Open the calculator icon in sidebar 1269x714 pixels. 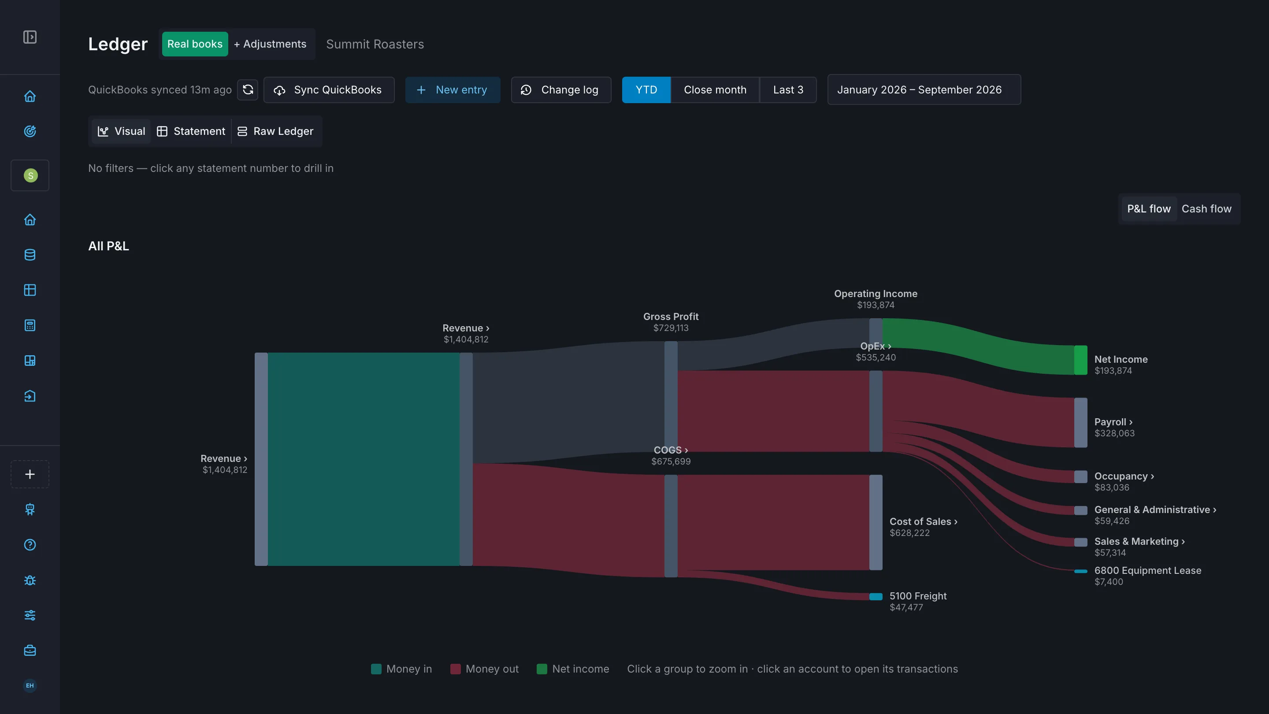30,325
